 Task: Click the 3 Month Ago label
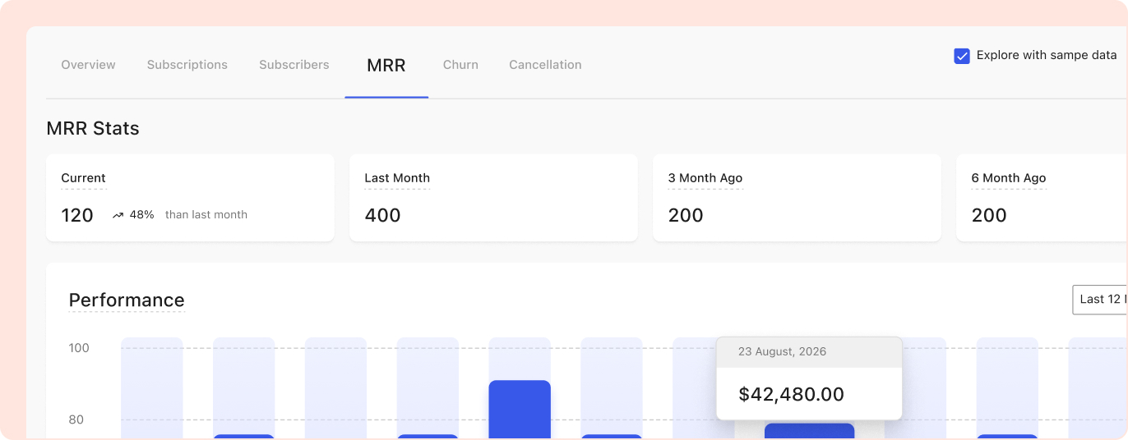[x=705, y=178]
